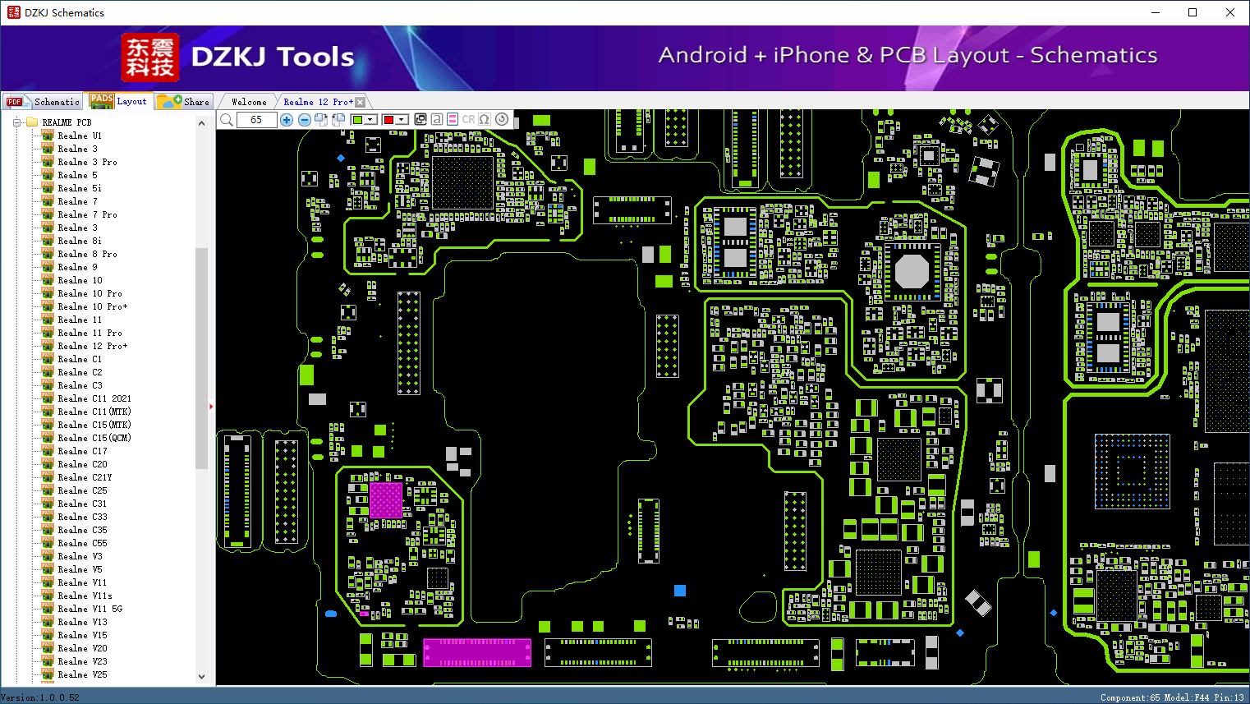Click the tree scrollbar up arrow

click(202, 123)
